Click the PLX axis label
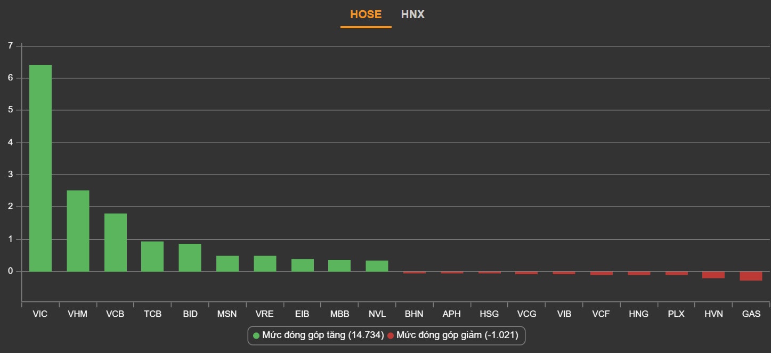Screen dimensions: 771x353 [676, 314]
